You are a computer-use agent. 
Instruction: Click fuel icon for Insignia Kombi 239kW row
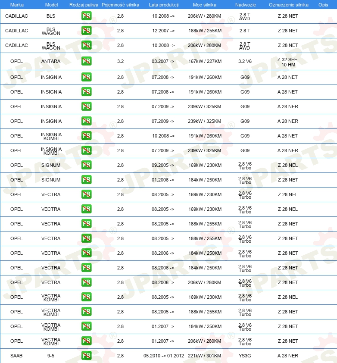click(86, 150)
